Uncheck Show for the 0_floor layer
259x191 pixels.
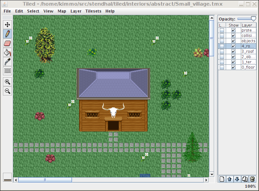(234, 67)
